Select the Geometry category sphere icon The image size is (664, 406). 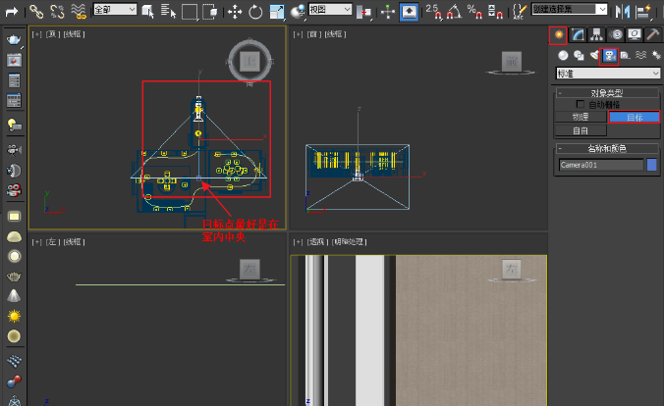point(563,55)
